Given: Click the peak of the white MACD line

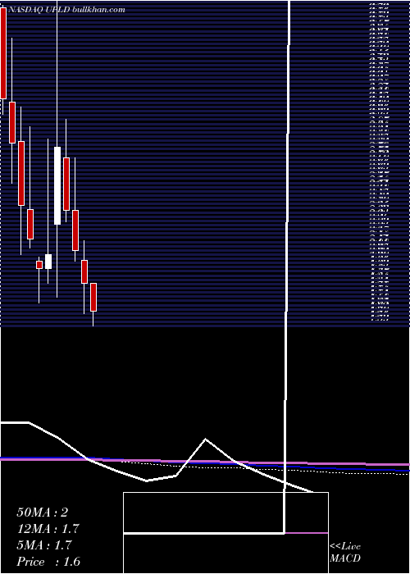Looking at the screenshot, I should click(x=205, y=439).
